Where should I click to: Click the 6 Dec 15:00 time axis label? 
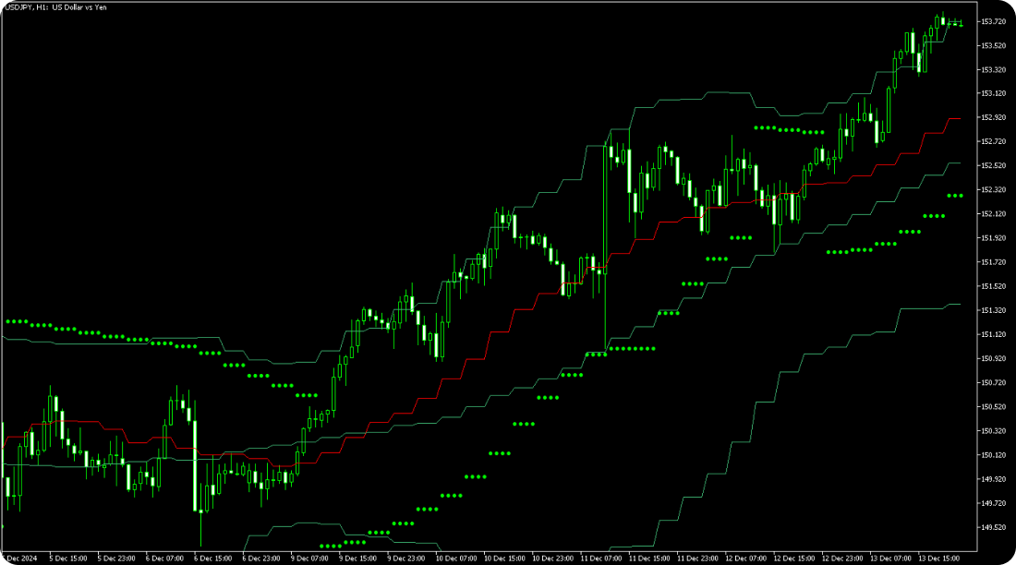[x=213, y=558]
